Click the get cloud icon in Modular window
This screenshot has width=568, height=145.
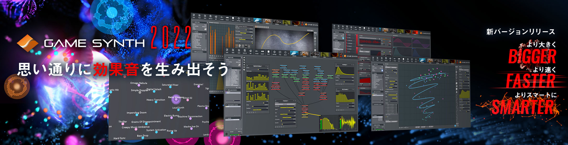(251, 51)
